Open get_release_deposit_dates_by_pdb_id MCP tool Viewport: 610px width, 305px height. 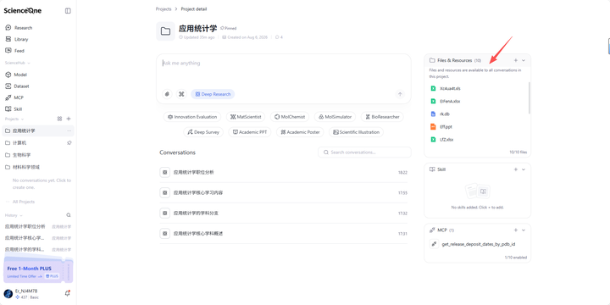tap(478, 244)
